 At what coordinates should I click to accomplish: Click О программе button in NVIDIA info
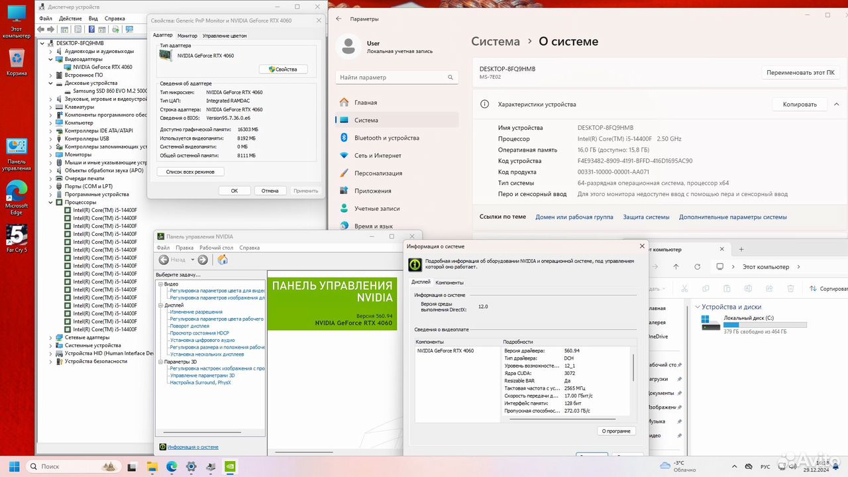(x=616, y=431)
